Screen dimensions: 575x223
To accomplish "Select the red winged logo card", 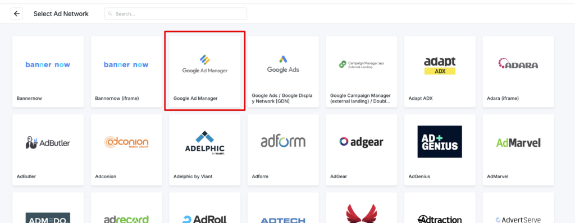I will [x=361, y=208].
